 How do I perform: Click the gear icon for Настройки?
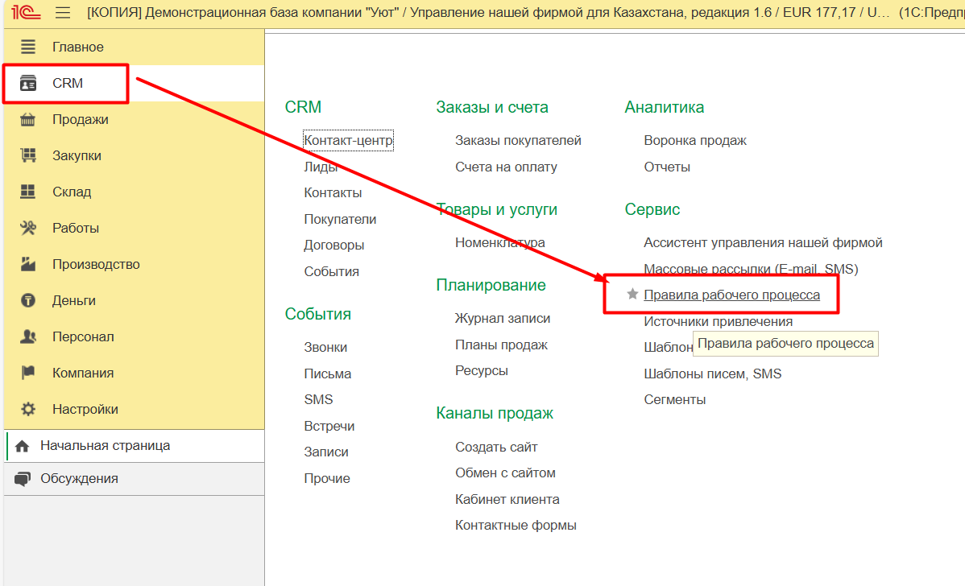pyautogui.click(x=28, y=410)
